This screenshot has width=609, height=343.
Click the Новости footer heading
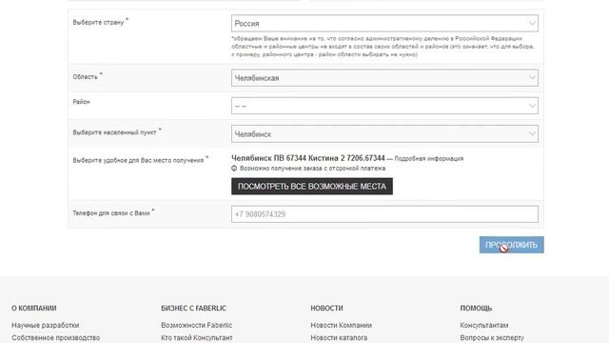coord(326,309)
